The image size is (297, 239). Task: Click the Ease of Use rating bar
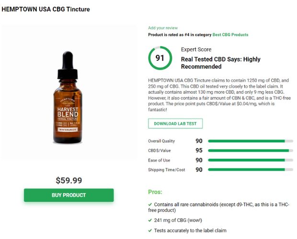251,160
